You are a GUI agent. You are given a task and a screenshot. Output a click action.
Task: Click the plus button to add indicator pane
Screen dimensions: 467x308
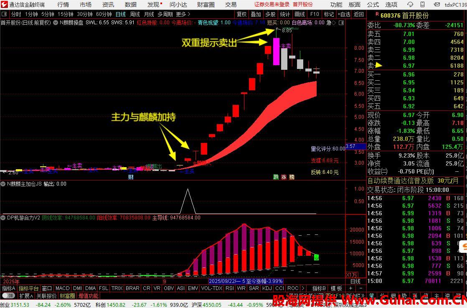[350, 288]
